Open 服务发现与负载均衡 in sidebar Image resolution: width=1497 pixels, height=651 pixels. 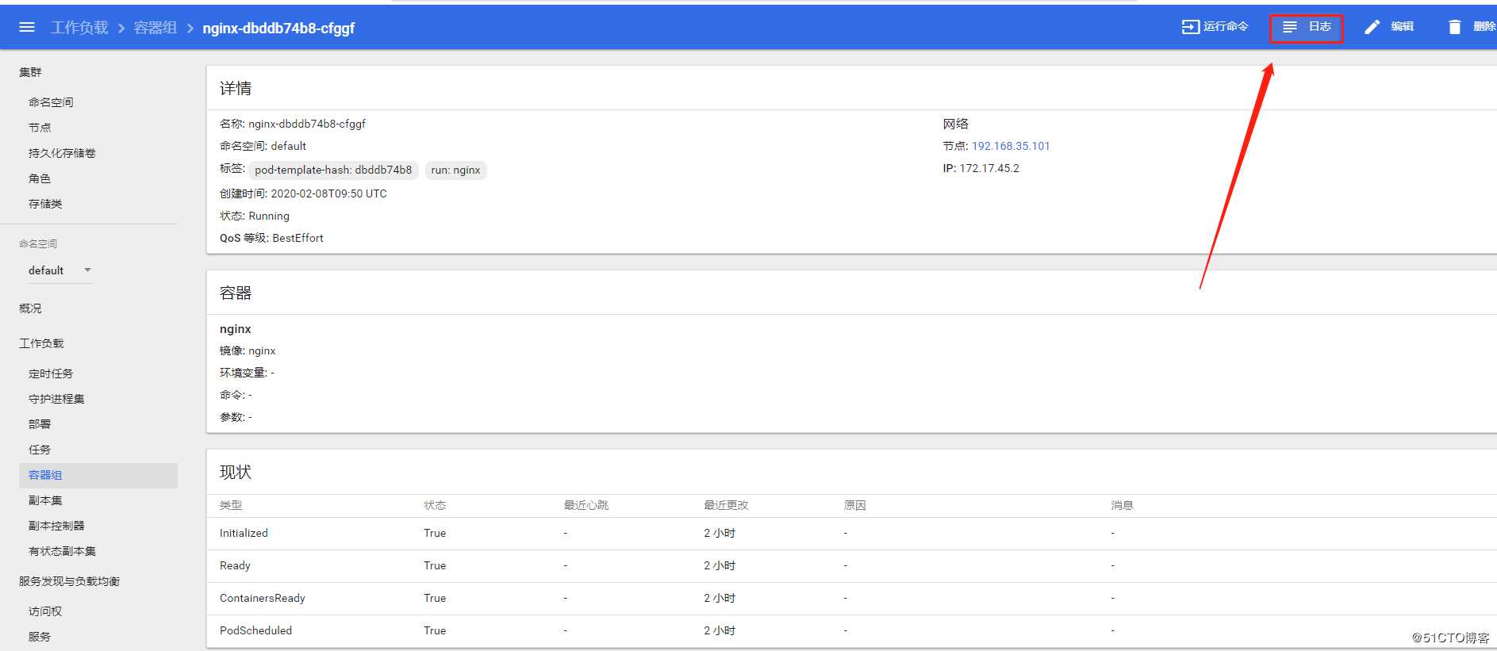[69, 581]
